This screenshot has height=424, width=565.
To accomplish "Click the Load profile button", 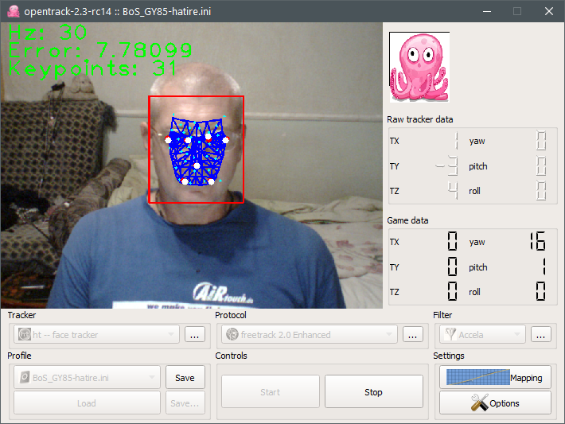I will pyautogui.click(x=87, y=403).
